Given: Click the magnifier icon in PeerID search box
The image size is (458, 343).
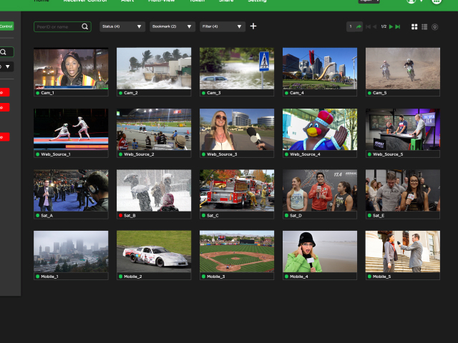Looking at the screenshot, I should [x=84, y=26].
